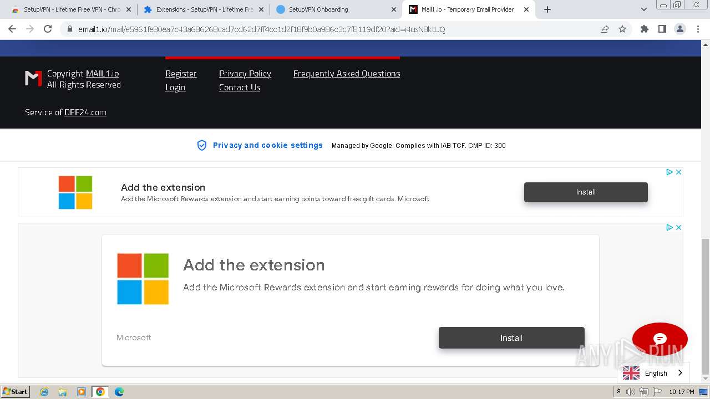Image resolution: width=710 pixels, height=399 pixels.
Task: Click Microsoft logo in large ad
Action: 143,279
